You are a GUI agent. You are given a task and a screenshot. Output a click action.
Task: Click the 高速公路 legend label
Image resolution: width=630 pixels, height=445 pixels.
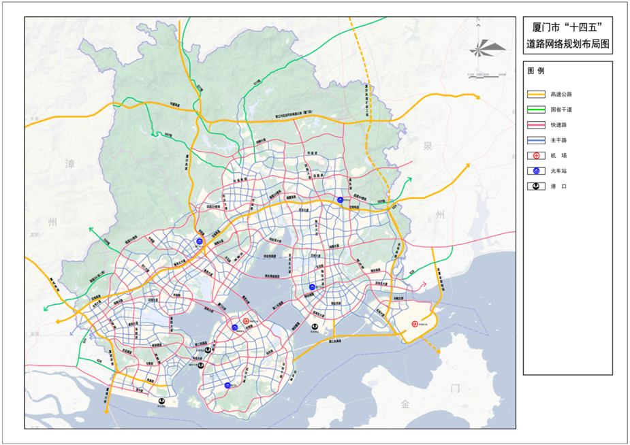point(561,95)
